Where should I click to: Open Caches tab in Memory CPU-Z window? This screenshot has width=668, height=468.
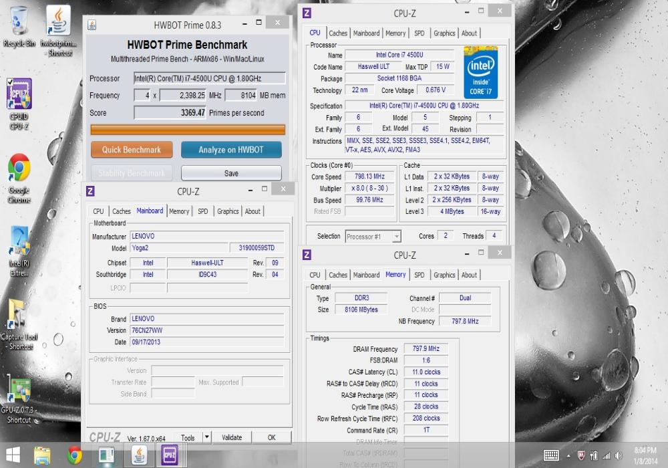pos(338,275)
